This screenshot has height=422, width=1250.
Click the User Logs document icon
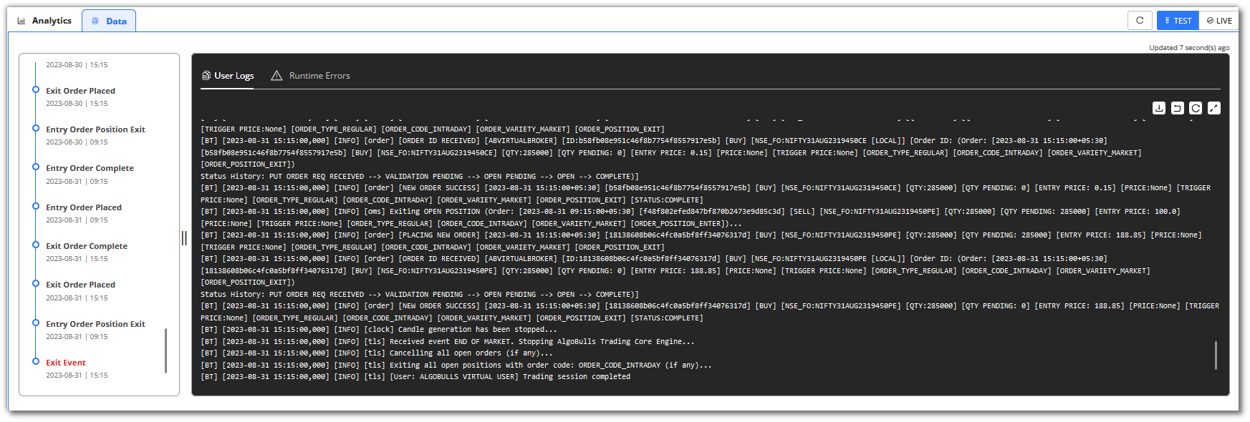tap(206, 75)
